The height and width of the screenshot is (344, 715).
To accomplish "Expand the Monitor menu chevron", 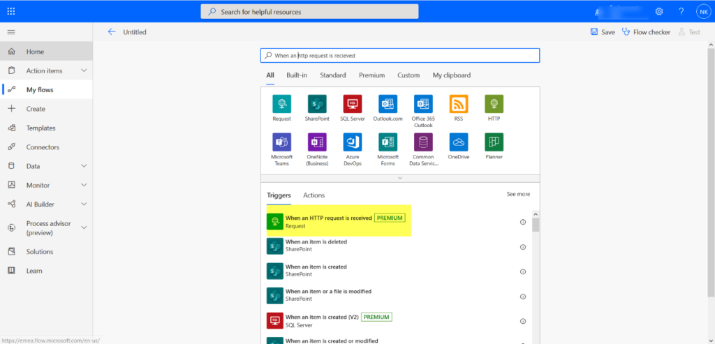I will click(x=84, y=185).
